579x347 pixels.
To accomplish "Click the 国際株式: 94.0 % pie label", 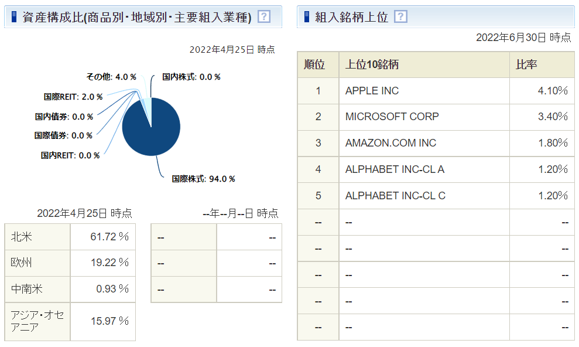I will 203,179.
